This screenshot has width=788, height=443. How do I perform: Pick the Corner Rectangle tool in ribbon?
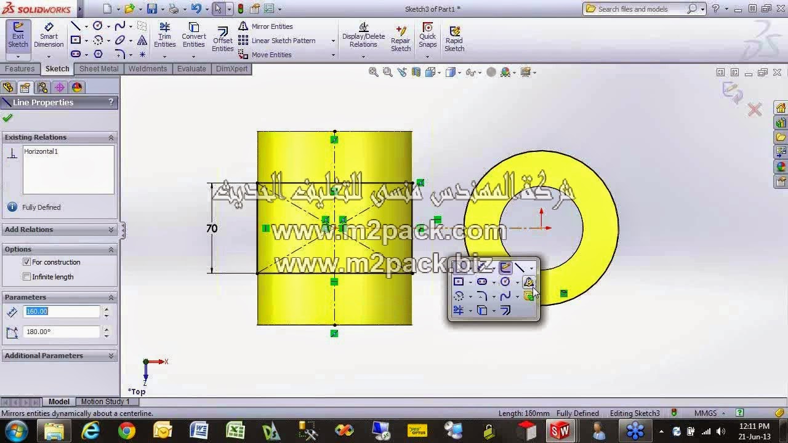tap(76, 40)
